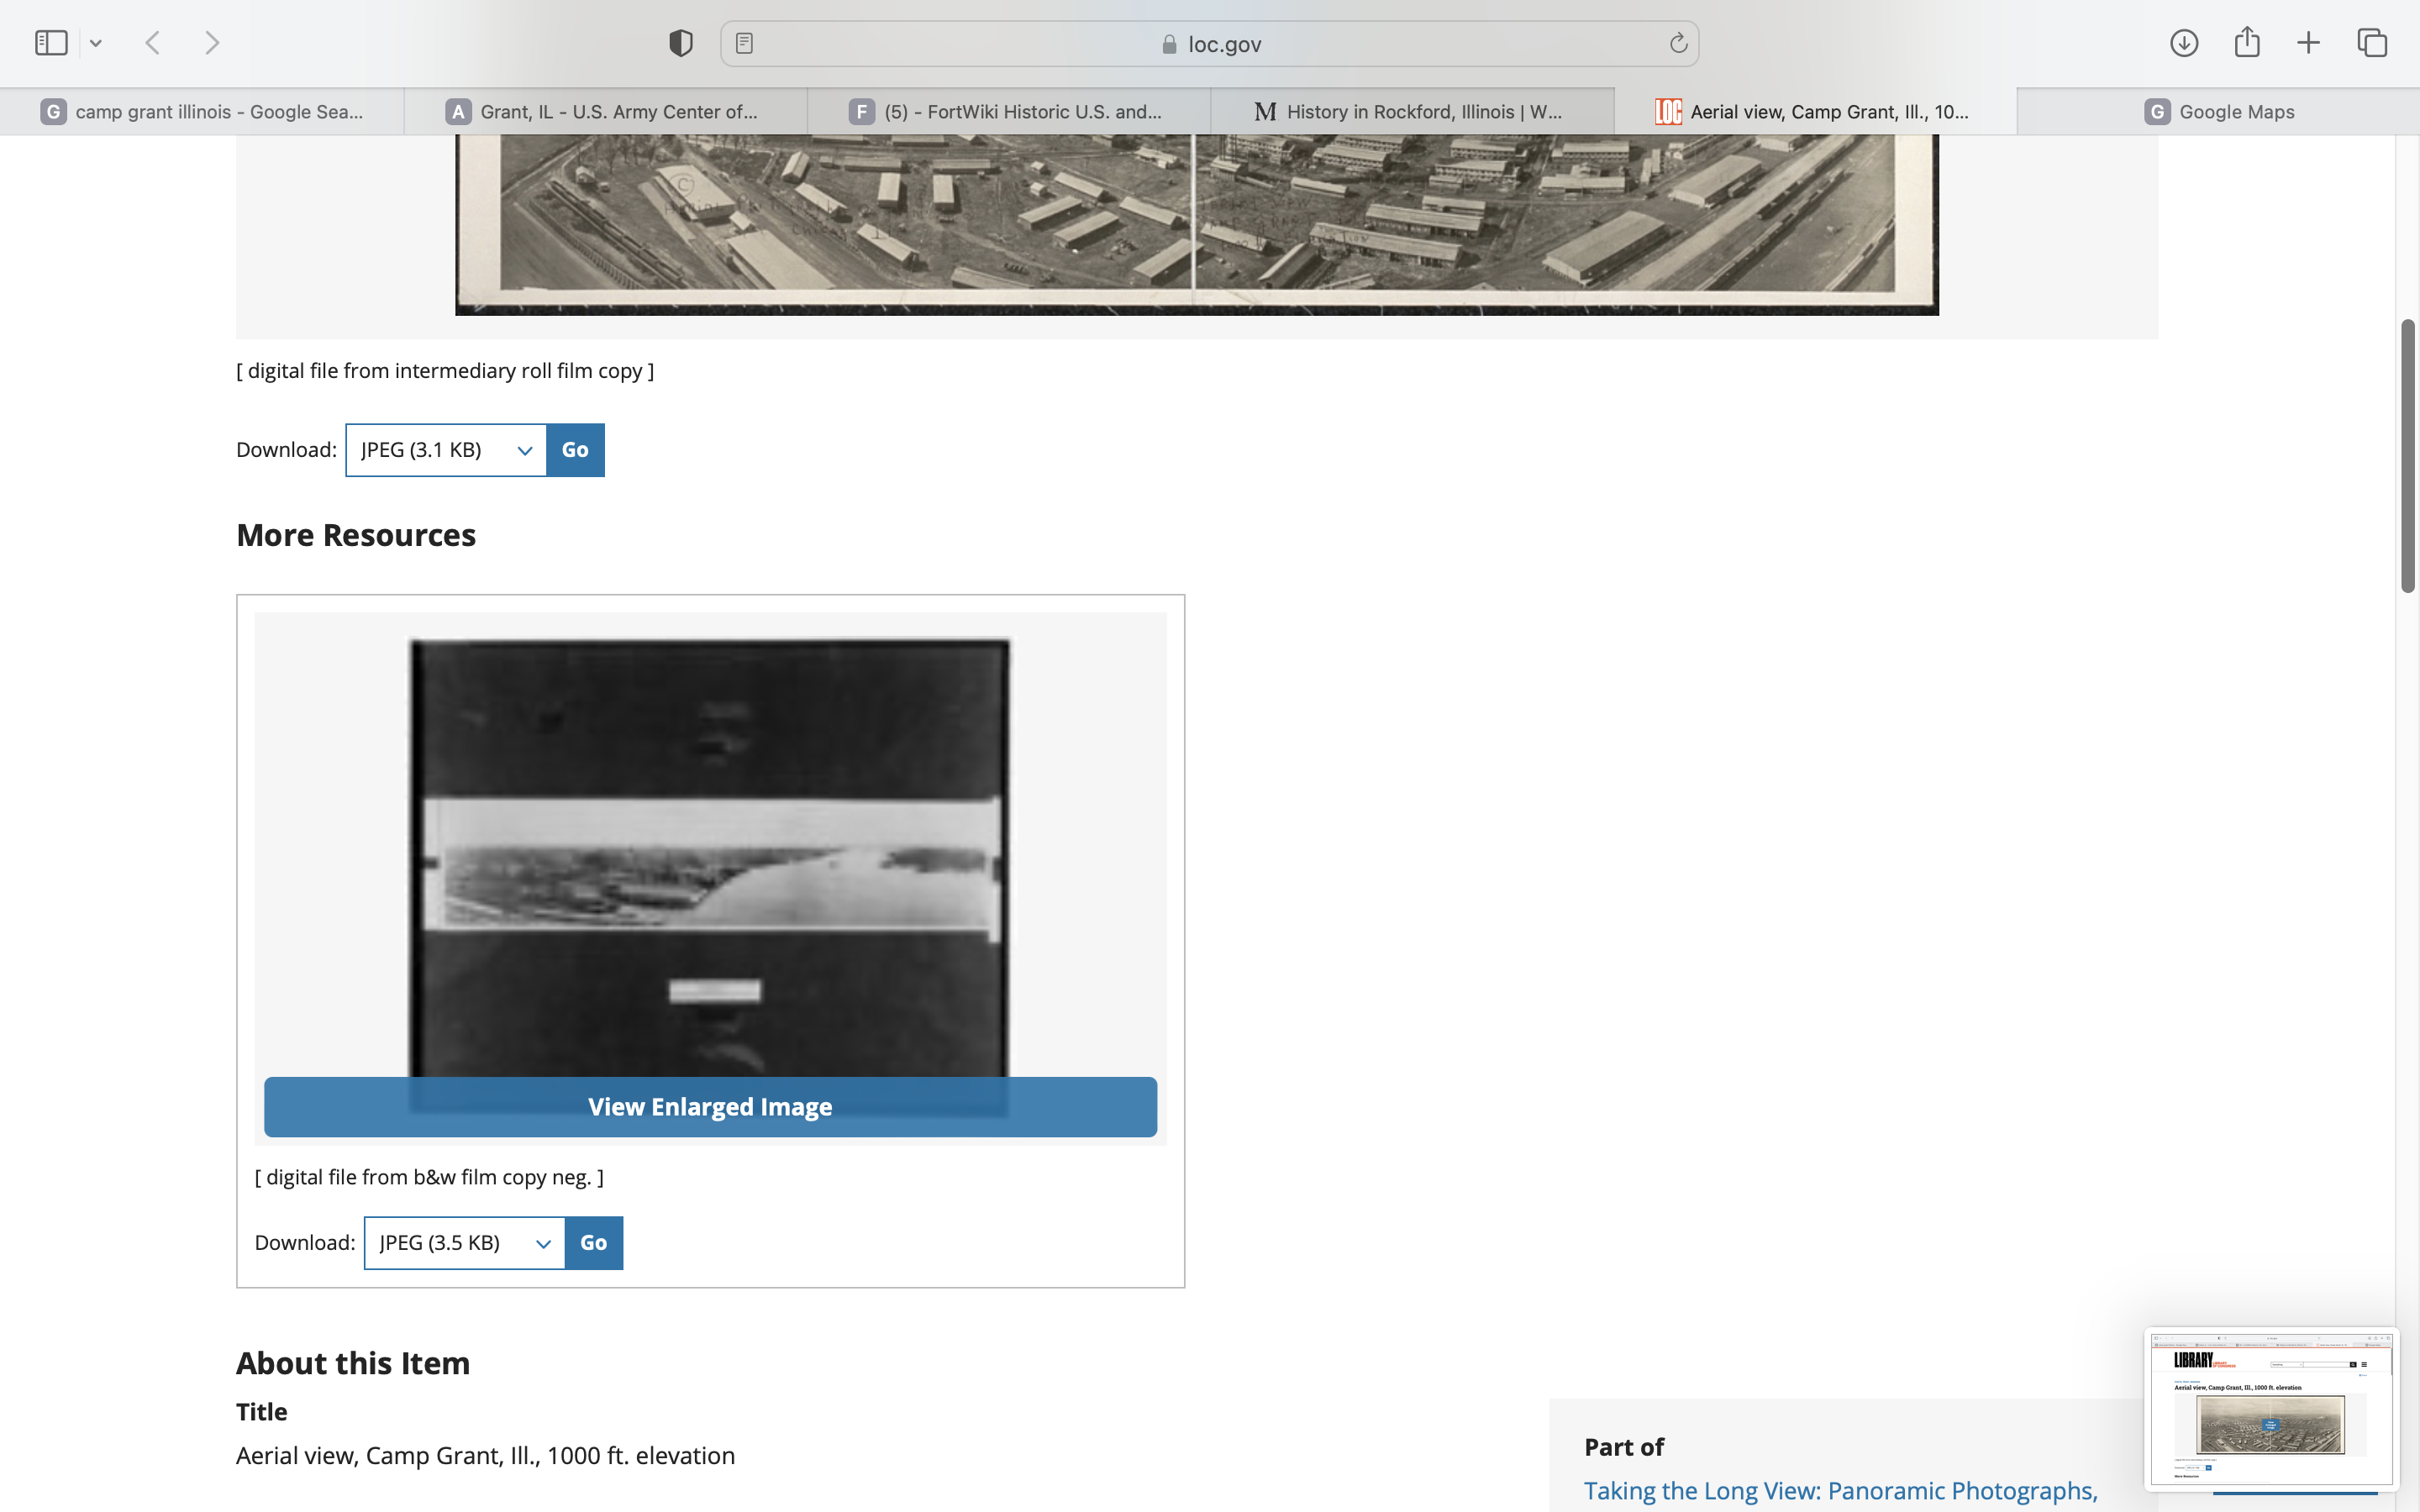Show the downloads button

tap(2184, 43)
